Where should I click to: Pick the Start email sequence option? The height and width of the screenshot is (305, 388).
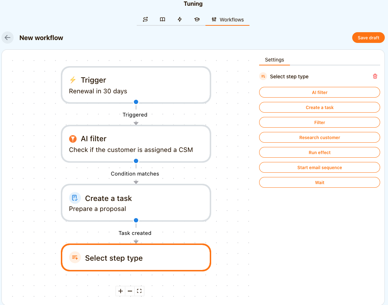pos(319,167)
